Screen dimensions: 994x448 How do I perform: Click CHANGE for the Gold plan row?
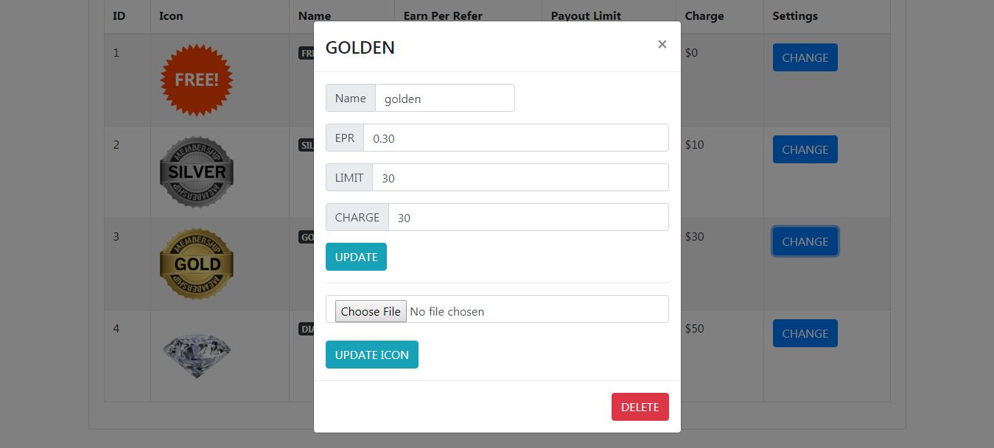805,241
